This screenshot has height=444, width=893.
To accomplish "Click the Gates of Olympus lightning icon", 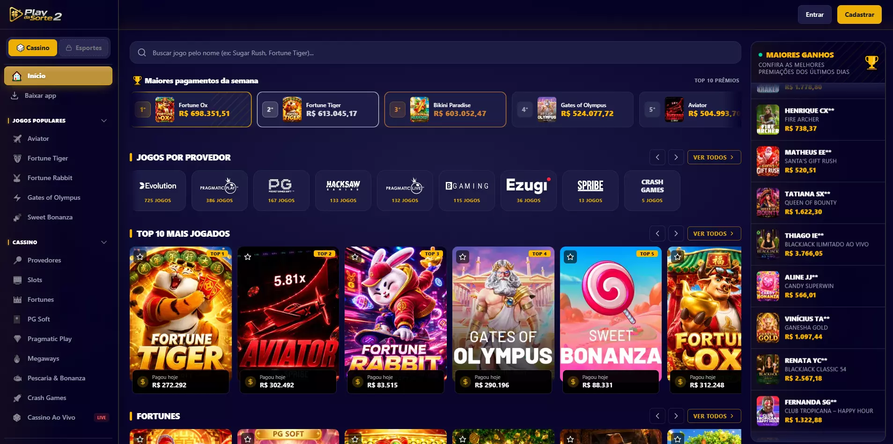I will point(17,197).
